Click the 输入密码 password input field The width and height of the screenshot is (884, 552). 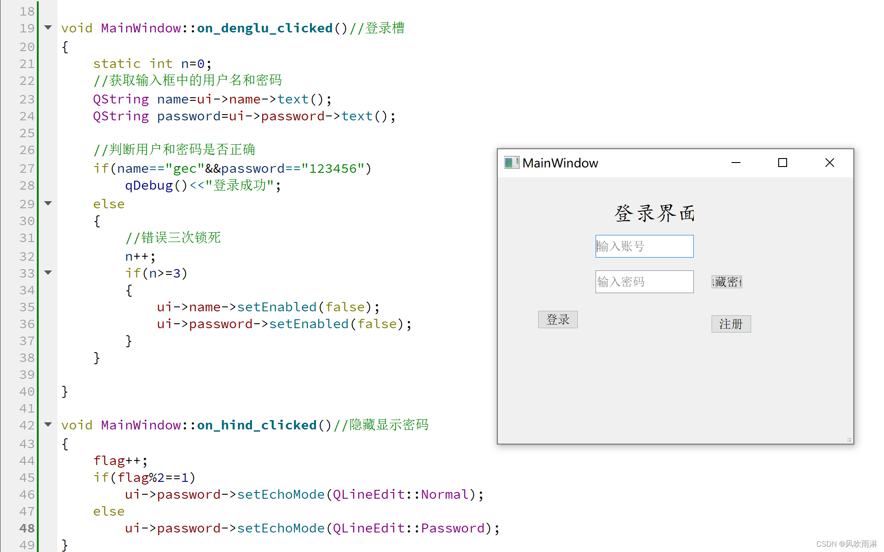click(643, 282)
